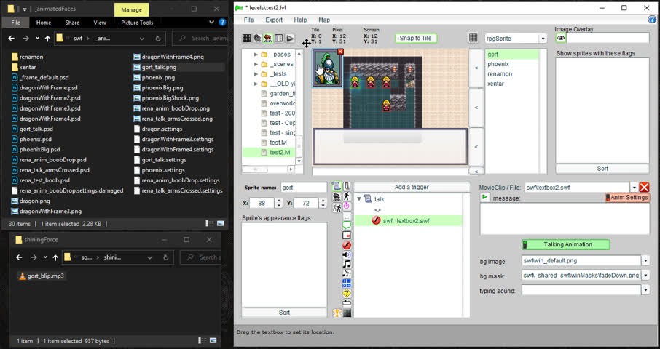The height and width of the screenshot is (349, 660).
Task: Click the speaker sound trigger icon
Action: pos(347,254)
